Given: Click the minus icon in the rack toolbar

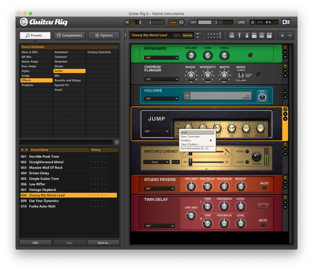Looking at the screenshot, I should pyautogui.click(x=290, y=35).
